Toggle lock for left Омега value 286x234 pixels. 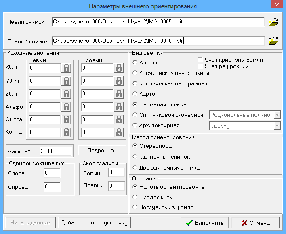[66, 120]
